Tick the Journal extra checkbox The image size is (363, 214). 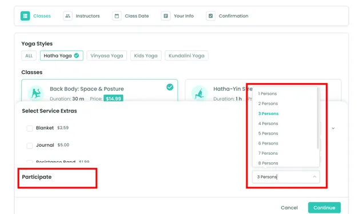(x=30, y=146)
